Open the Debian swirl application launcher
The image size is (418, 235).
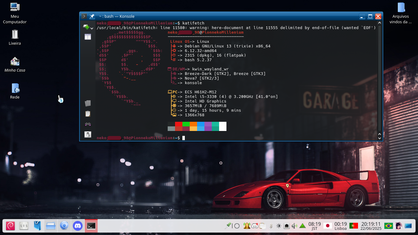point(10,226)
